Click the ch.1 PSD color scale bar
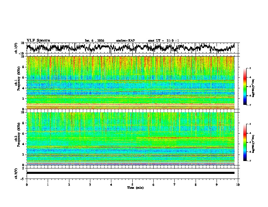The height and width of the screenshot is (207, 268). coord(245,87)
